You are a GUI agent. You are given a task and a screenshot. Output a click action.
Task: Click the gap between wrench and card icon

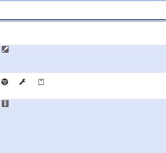pyautogui.click(x=32, y=82)
